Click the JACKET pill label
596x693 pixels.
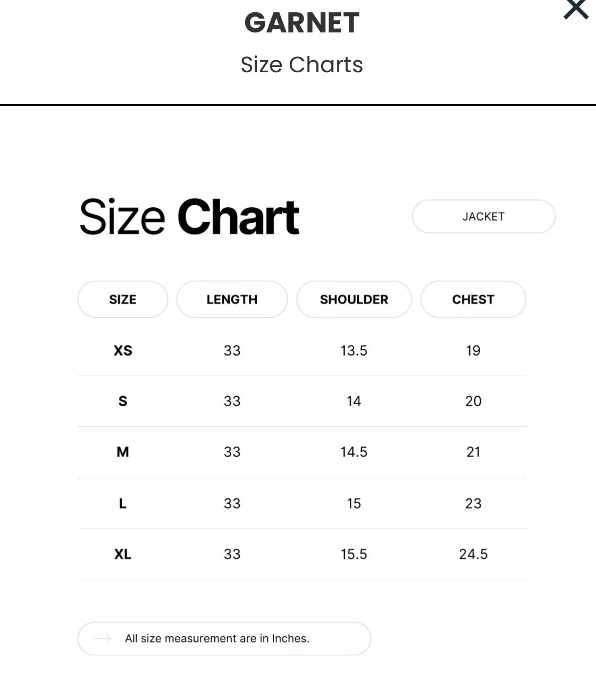point(483,216)
